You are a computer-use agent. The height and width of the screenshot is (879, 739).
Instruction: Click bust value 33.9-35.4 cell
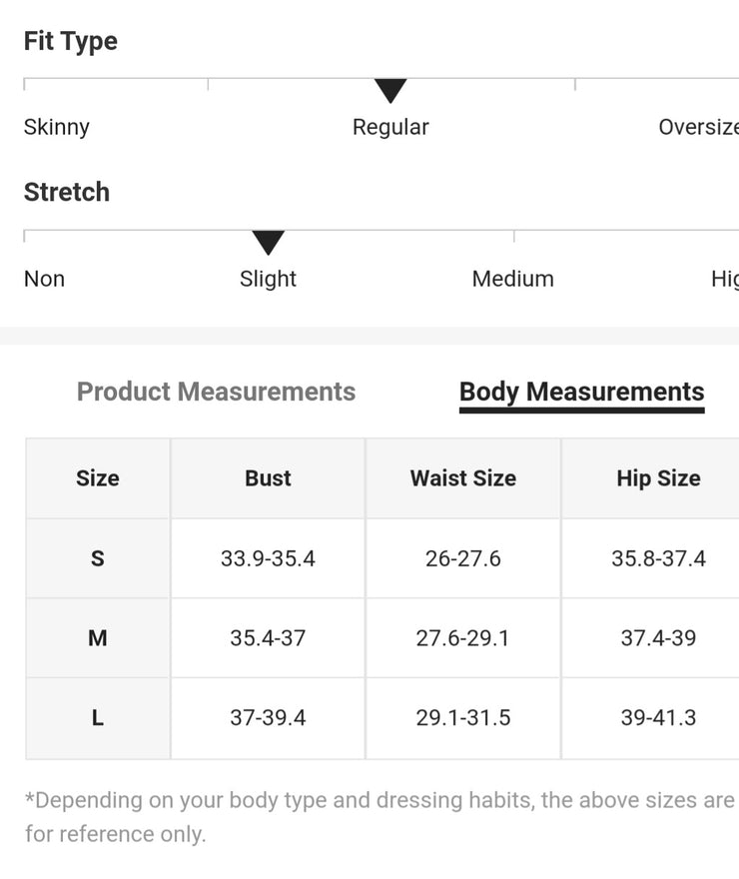click(x=268, y=558)
